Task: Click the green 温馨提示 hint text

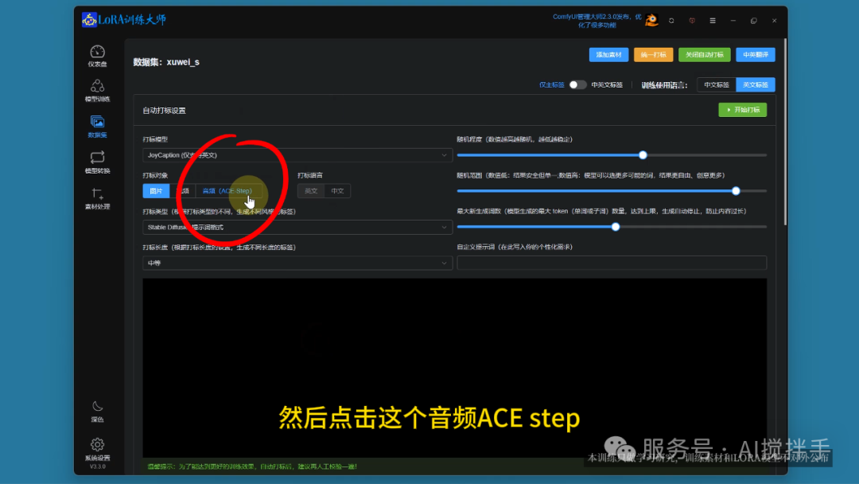Action: [252, 466]
